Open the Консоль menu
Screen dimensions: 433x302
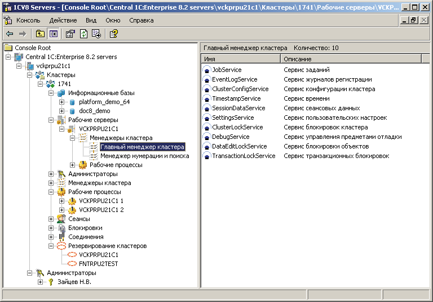pos(28,20)
